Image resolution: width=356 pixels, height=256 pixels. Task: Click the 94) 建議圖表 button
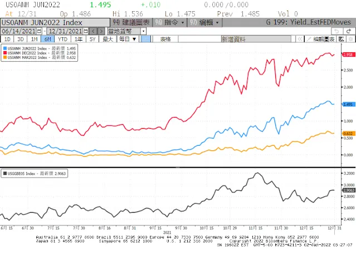tap(131, 22)
